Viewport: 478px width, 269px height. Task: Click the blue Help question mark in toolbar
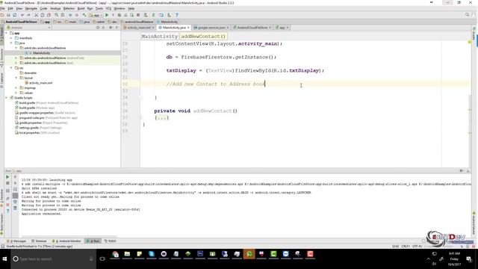click(x=176, y=15)
